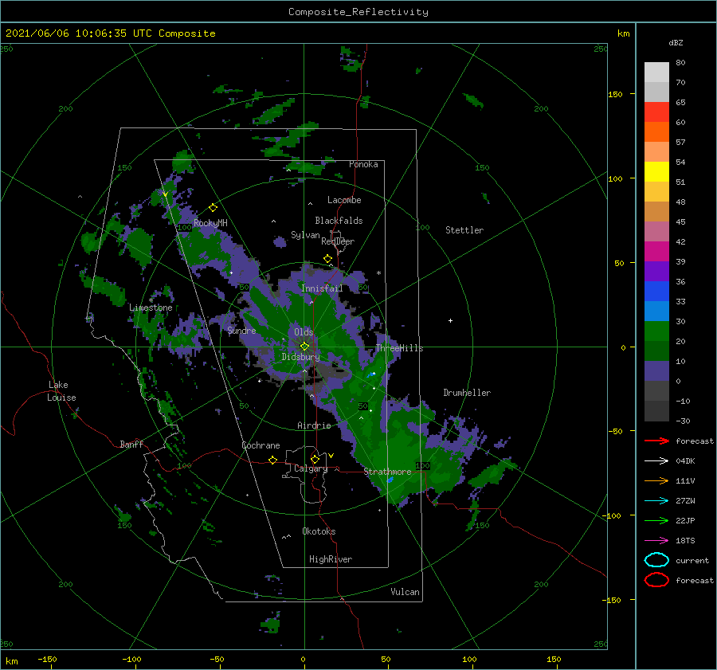
Task: Pick the bright green 30 dBZ swatch
Action: tap(656, 331)
